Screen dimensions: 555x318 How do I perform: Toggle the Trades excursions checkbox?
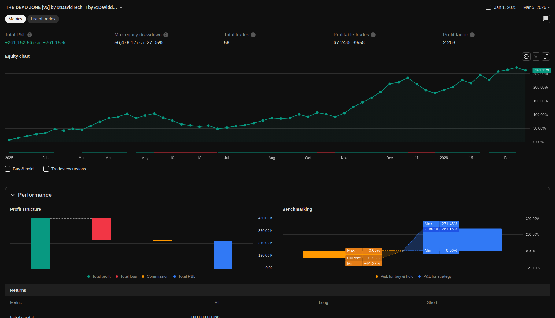46,169
